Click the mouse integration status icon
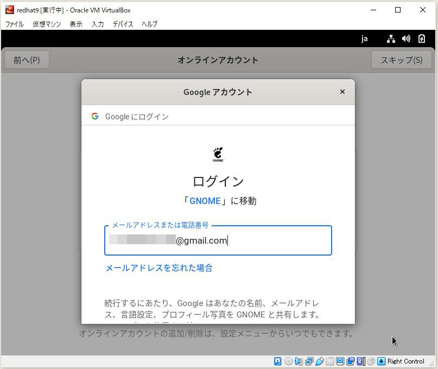This screenshot has height=369, width=438. point(371,361)
